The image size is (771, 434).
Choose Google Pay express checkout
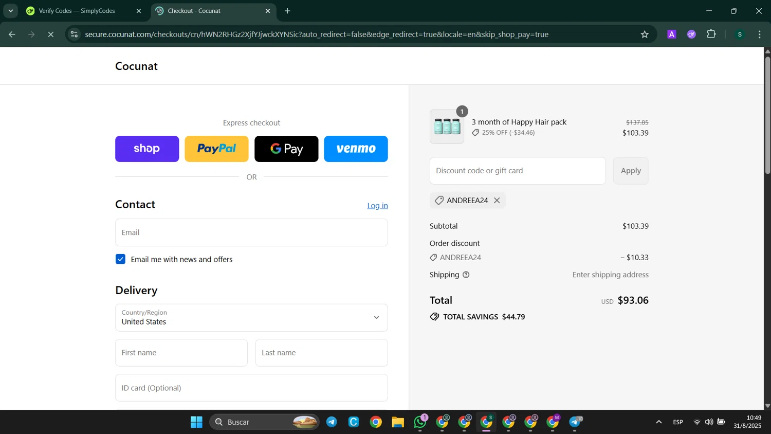pyautogui.click(x=286, y=149)
